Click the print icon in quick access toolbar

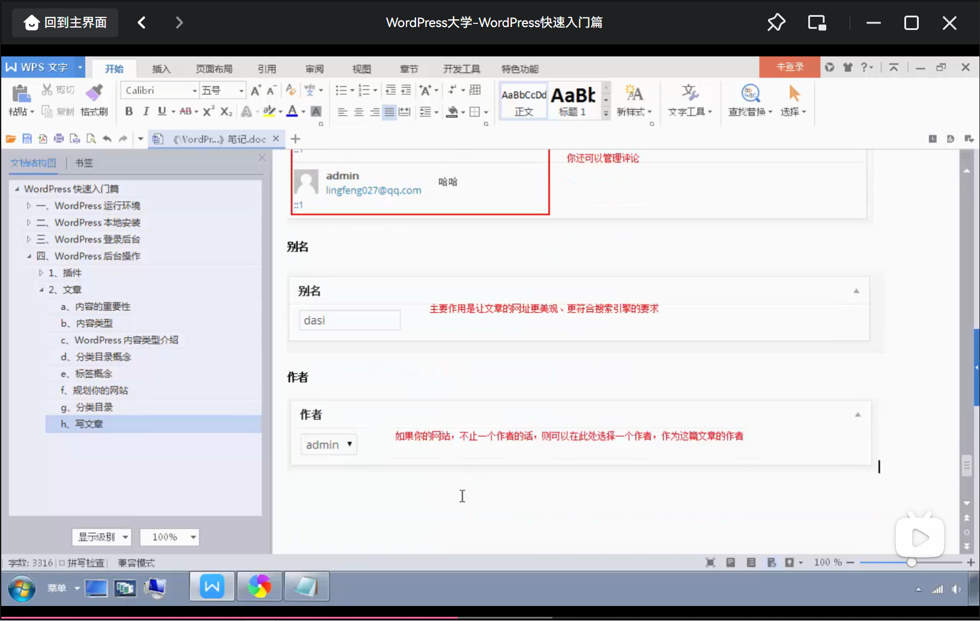[59, 139]
